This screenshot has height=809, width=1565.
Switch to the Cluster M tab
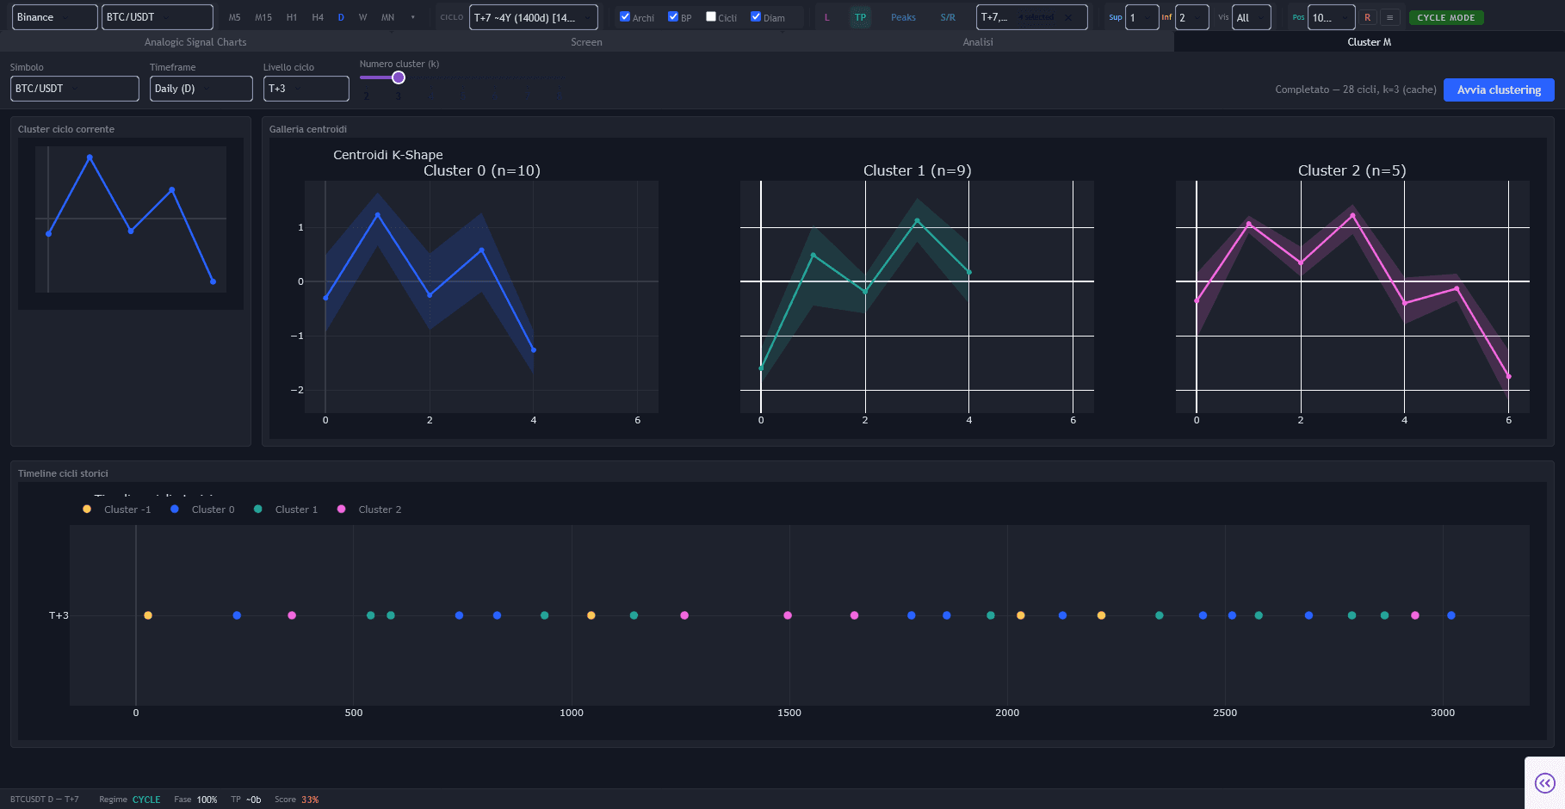click(1369, 42)
